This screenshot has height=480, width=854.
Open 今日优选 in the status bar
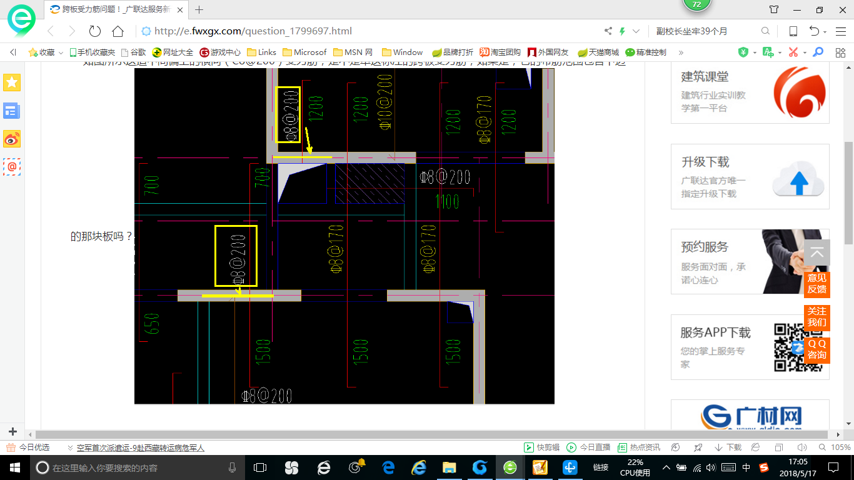click(x=28, y=447)
